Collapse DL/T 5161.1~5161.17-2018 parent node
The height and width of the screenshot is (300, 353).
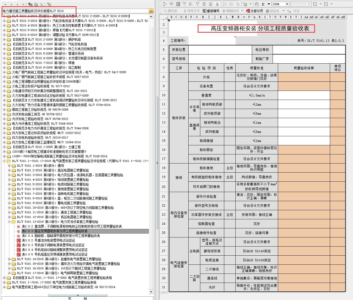pos(4,161)
